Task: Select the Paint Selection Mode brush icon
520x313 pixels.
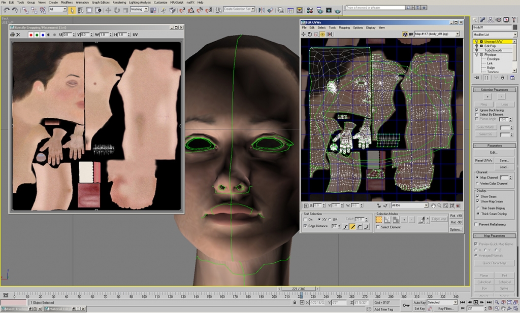Action: point(421,220)
